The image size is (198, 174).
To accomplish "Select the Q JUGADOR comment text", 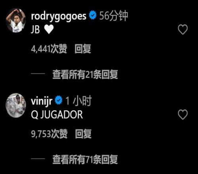I will point(57,115).
